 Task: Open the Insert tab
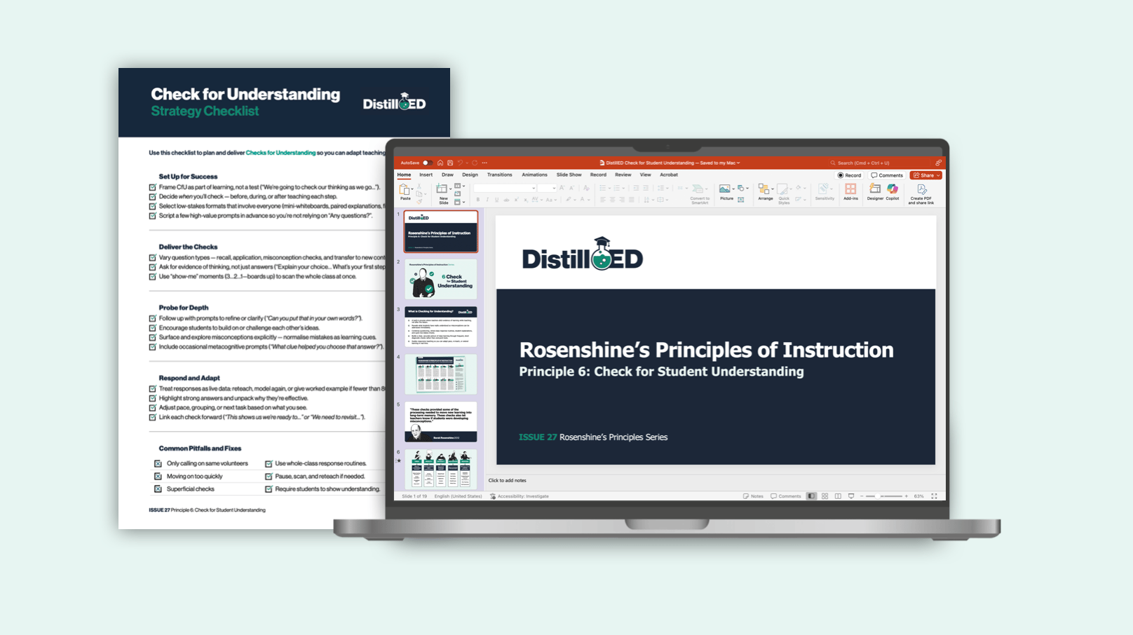point(426,175)
